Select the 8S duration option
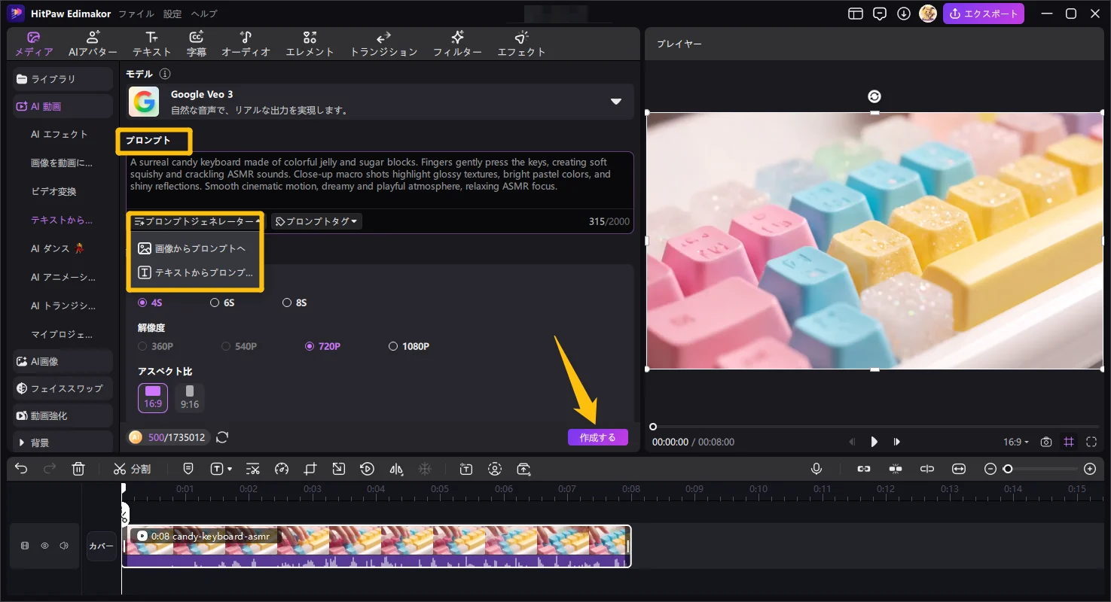Viewport: 1111px width, 602px height. click(x=287, y=302)
